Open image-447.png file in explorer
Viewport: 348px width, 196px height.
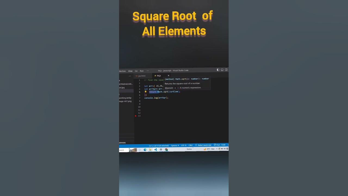(x=125, y=101)
